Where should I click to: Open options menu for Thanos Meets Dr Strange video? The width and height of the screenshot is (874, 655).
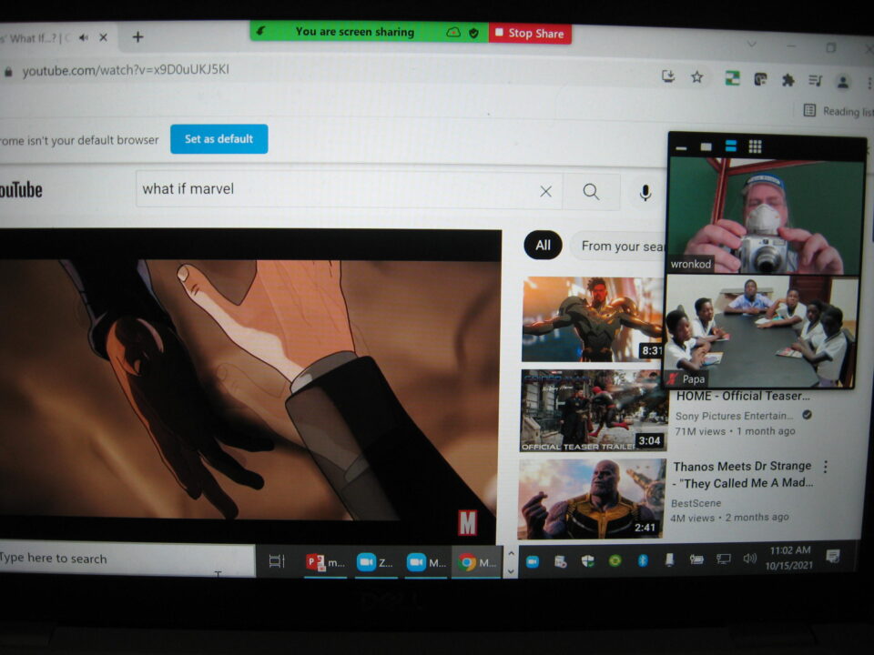tap(826, 467)
